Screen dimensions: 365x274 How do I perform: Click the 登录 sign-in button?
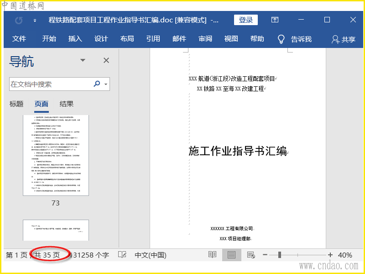[x=246, y=20]
